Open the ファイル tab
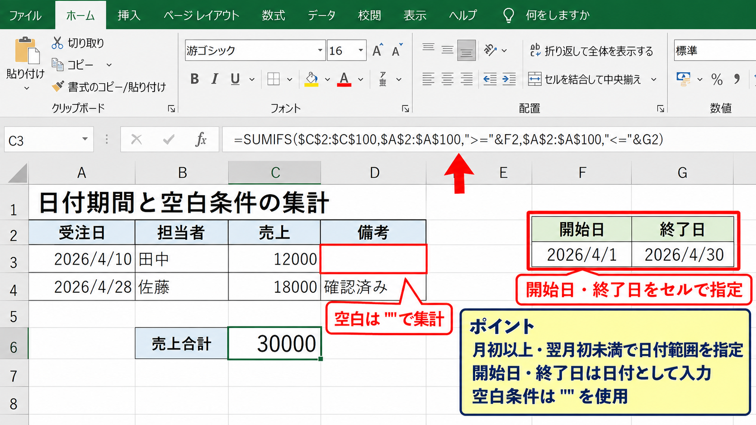The height and width of the screenshot is (425, 756). coord(25,15)
